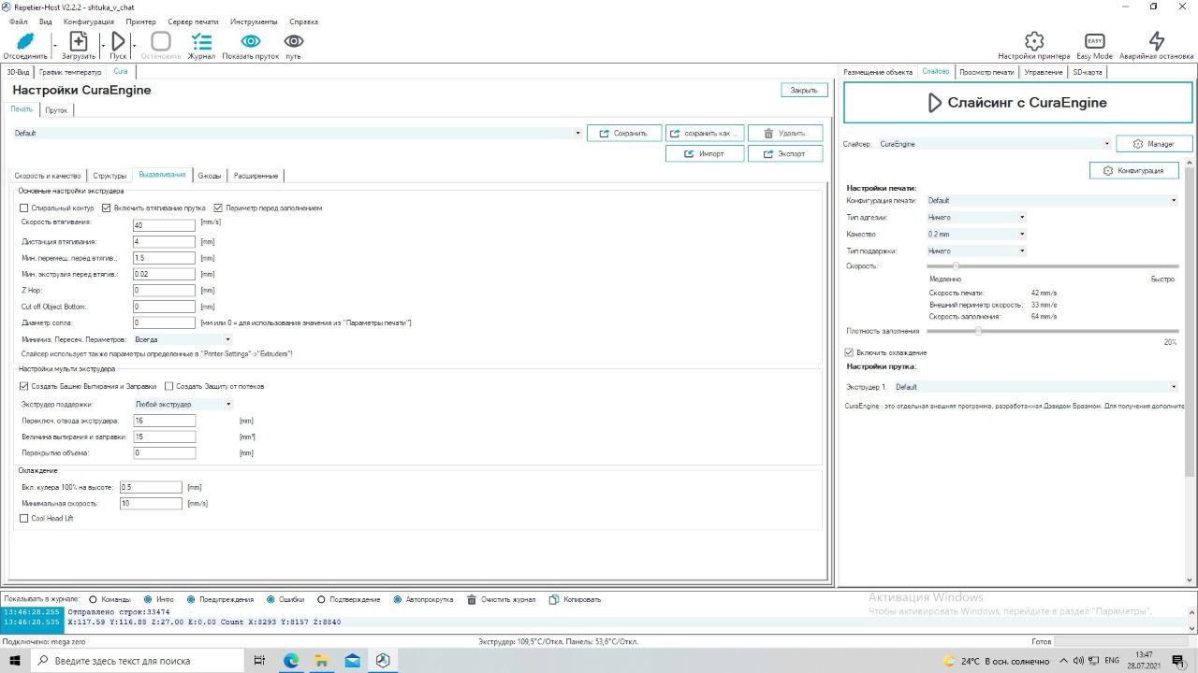
Task: Enable Cool Head Lift checkbox
Action: click(x=25, y=518)
